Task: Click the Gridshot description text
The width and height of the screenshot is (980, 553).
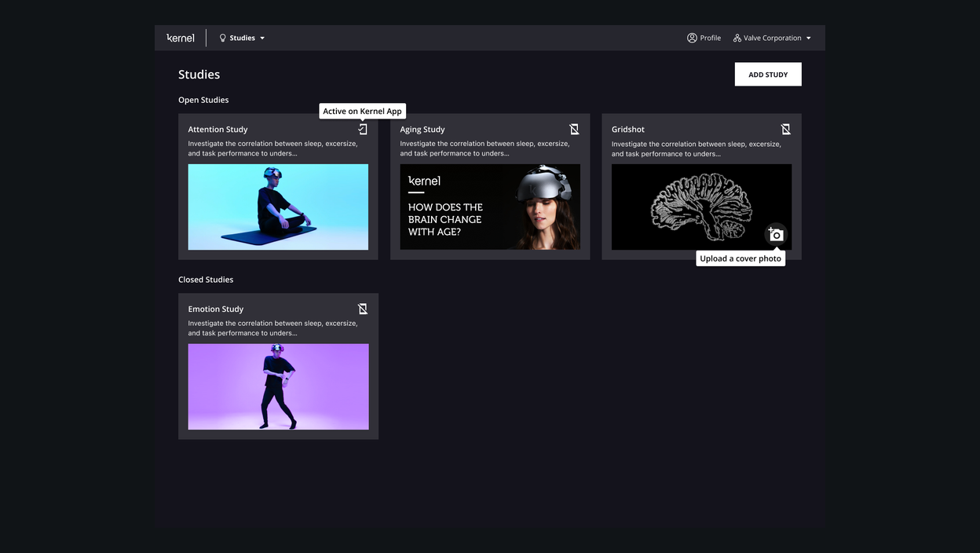Action: point(697,148)
